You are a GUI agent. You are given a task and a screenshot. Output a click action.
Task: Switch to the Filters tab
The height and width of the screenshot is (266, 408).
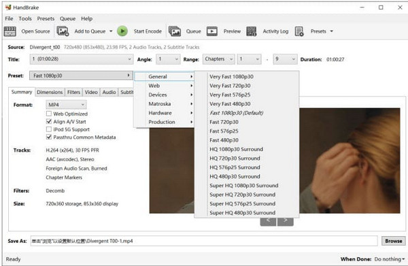[73, 92]
